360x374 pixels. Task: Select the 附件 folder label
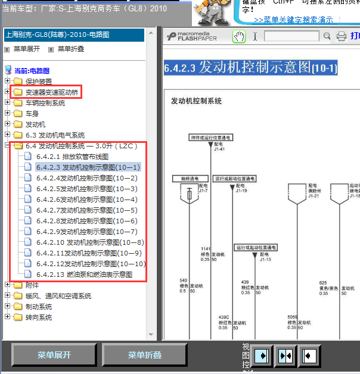32,285
